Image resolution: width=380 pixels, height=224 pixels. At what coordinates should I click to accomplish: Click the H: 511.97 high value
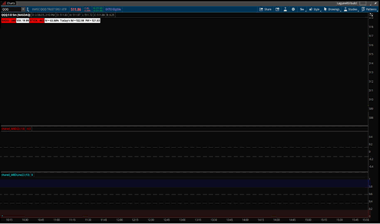[x=75, y=15]
